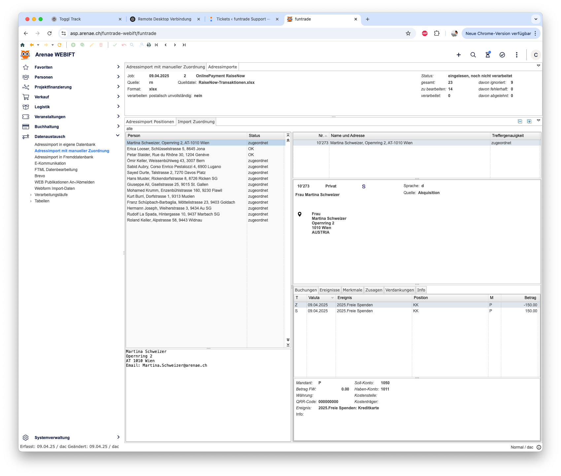Click the home icon in the toolbar
Image resolution: width=561 pixels, height=476 pixels.
tap(22, 45)
